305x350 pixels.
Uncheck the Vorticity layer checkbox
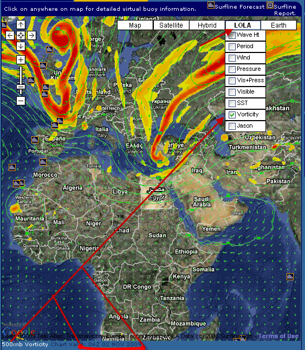[x=232, y=115]
